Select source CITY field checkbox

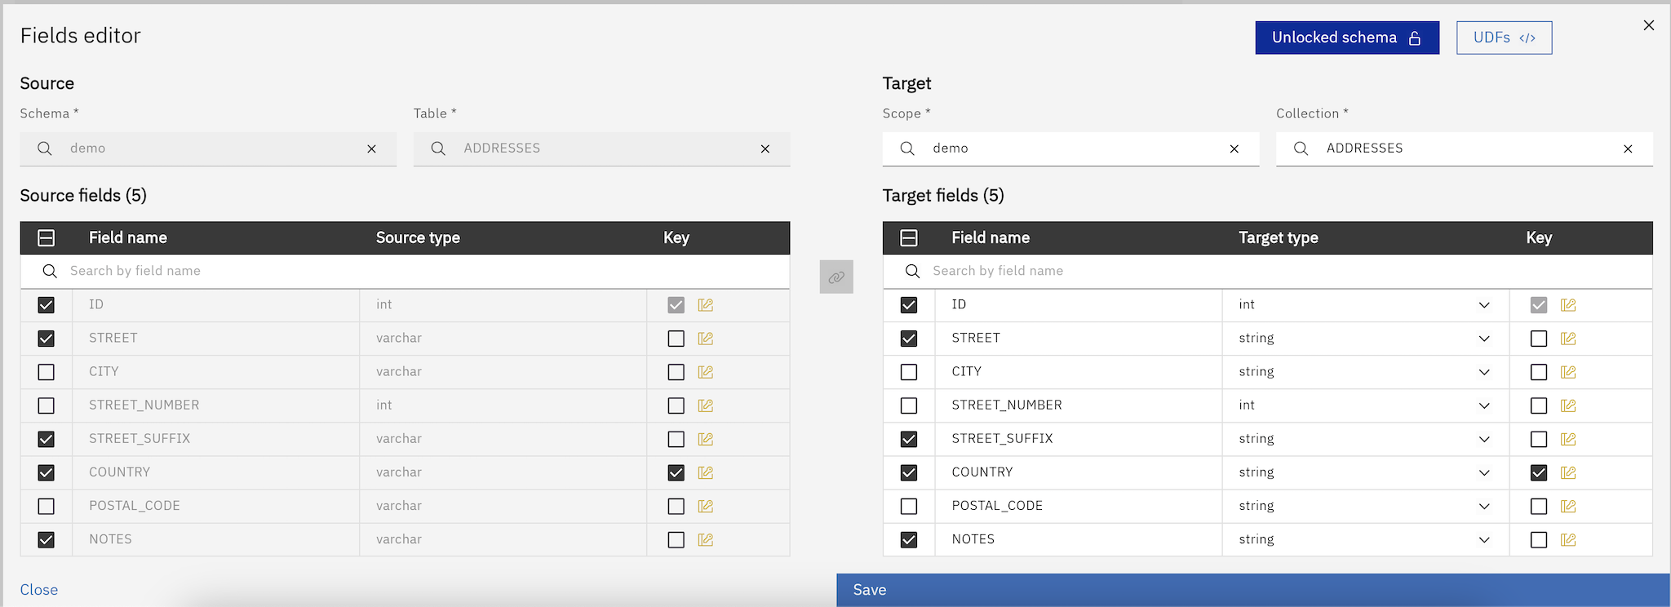click(x=47, y=372)
